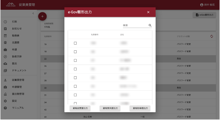Open the 従業員管理 person icon
Screen dimensions: 220x120
pyautogui.click(x=5, y=80)
